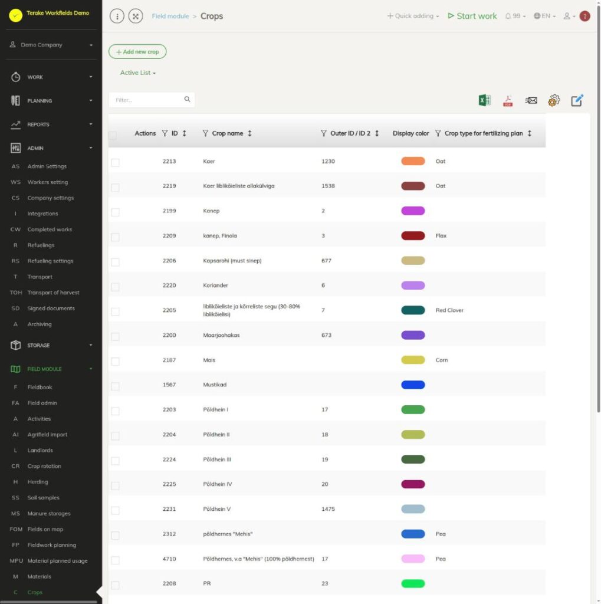Sort by ID column arrows

184,133
